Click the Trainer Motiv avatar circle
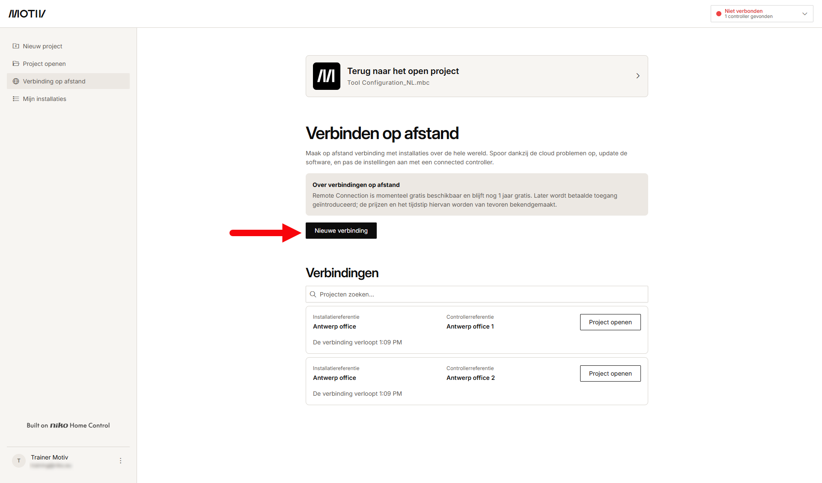This screenshot has height=483, width=822. [19, 461]
